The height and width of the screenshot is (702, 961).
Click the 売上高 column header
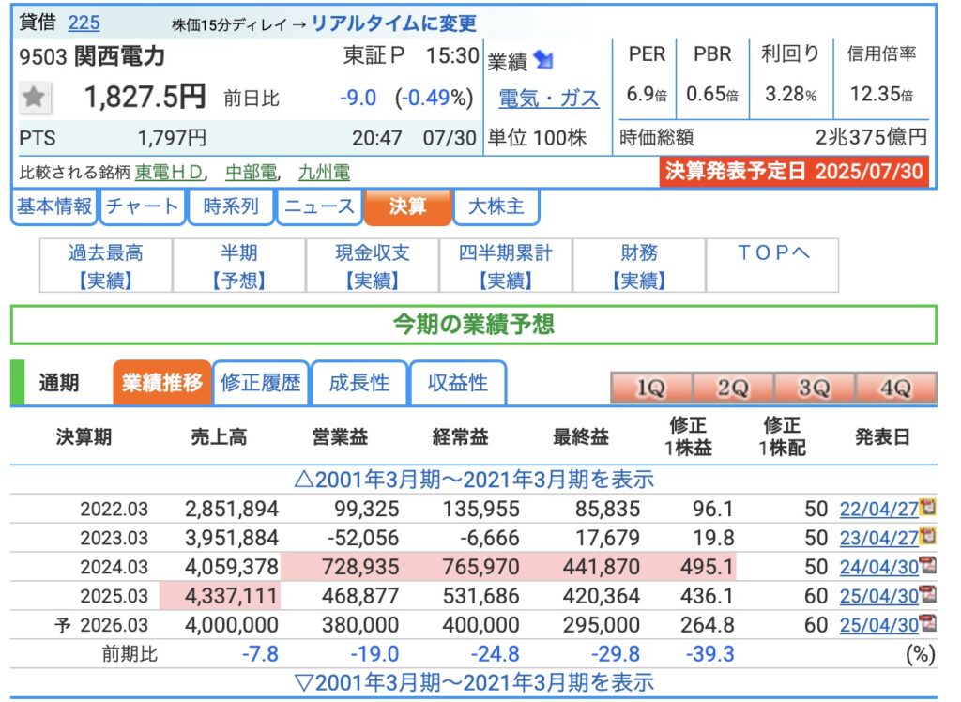(219, 437)
